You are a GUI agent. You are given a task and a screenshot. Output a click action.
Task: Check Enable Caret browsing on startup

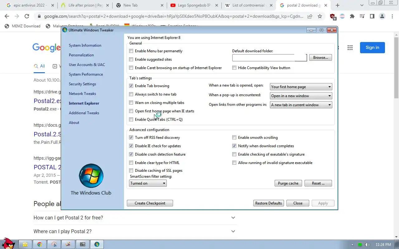click(x=131, y=68)
